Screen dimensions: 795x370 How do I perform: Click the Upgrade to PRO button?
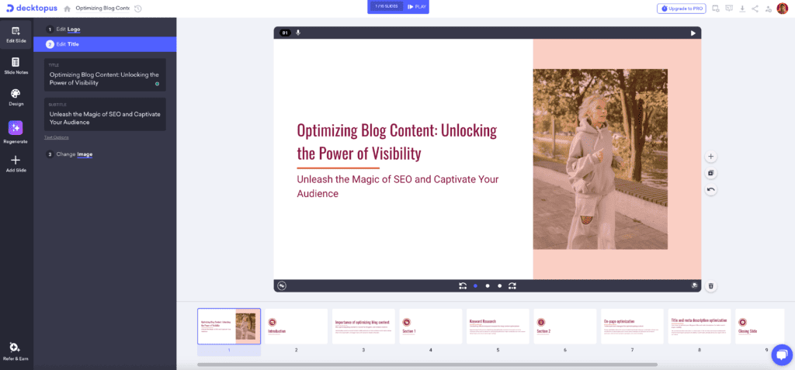(x=681, y=9)
